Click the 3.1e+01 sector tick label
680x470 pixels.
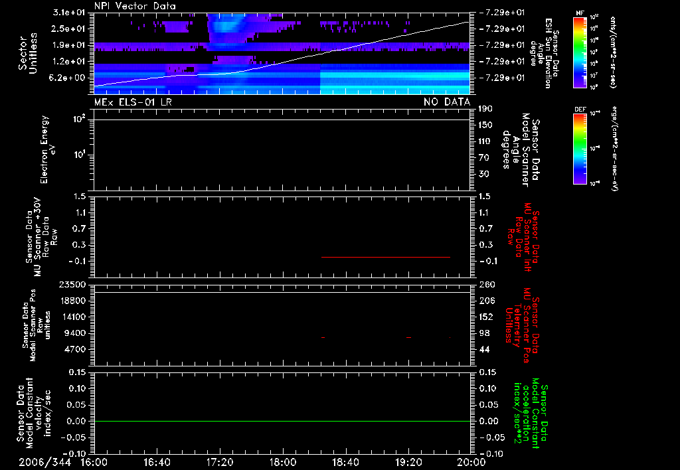click(x=69, y=12)
